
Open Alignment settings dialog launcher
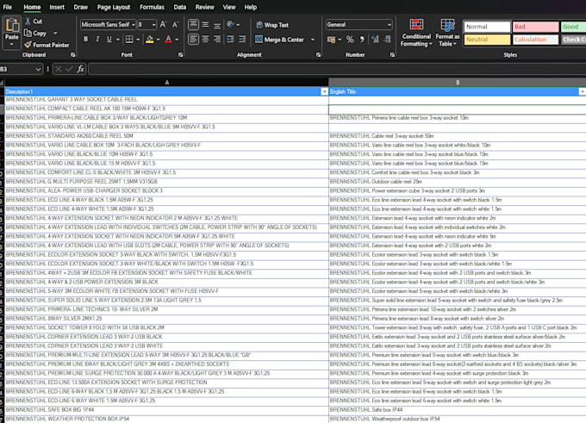(318, 55)
